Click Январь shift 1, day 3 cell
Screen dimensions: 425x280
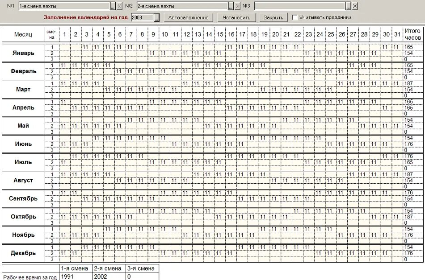[x=87, y=47]
